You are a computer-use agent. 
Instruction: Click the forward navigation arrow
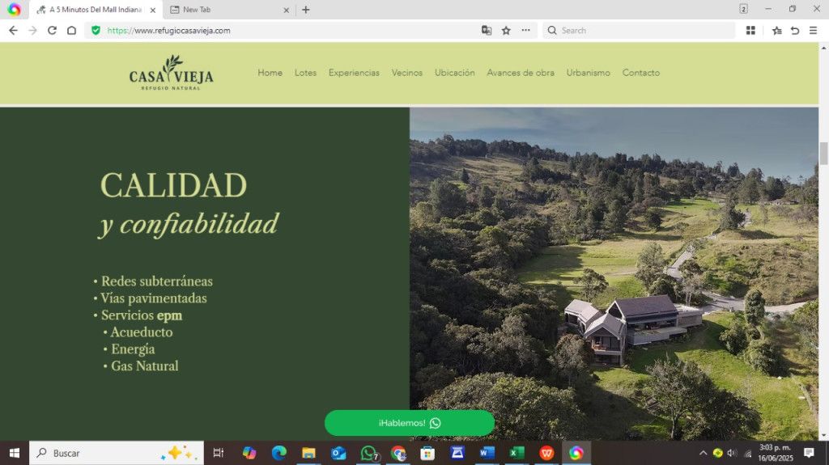click(32, 31)
